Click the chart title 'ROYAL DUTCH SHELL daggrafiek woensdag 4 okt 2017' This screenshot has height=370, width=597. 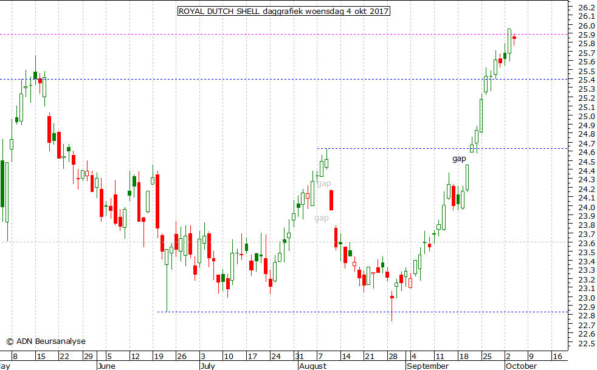284,11
